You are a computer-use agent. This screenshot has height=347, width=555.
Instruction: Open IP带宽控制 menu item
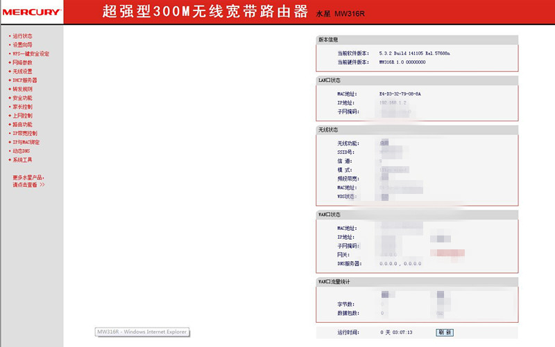tap(25, 133)
